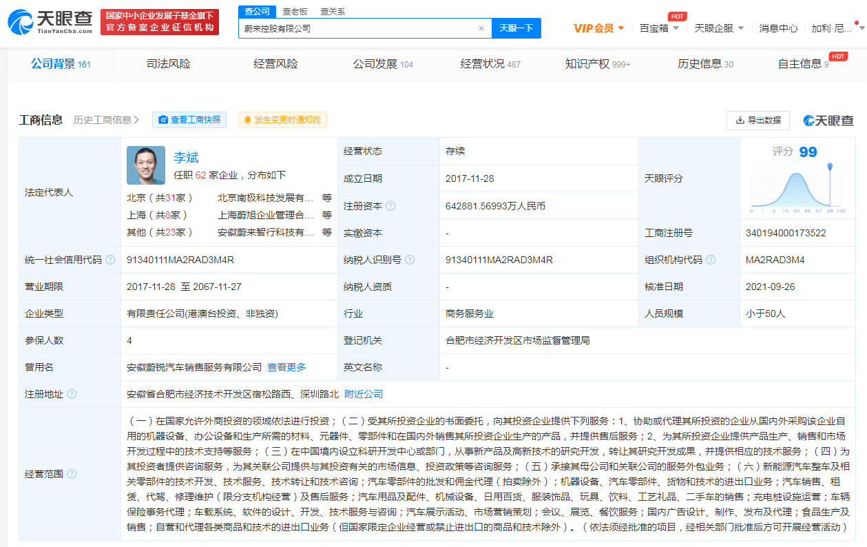Clear the search box with the X icon
867x547 pixels.
point(481,28)
